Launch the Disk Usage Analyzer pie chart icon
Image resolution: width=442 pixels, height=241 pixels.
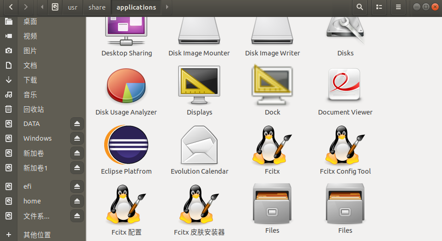(x=126, y=86)
